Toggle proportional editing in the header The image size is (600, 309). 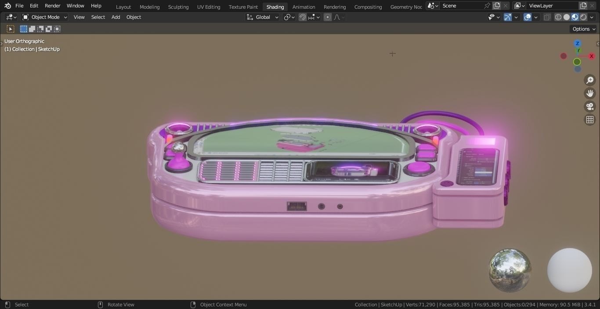327,17
